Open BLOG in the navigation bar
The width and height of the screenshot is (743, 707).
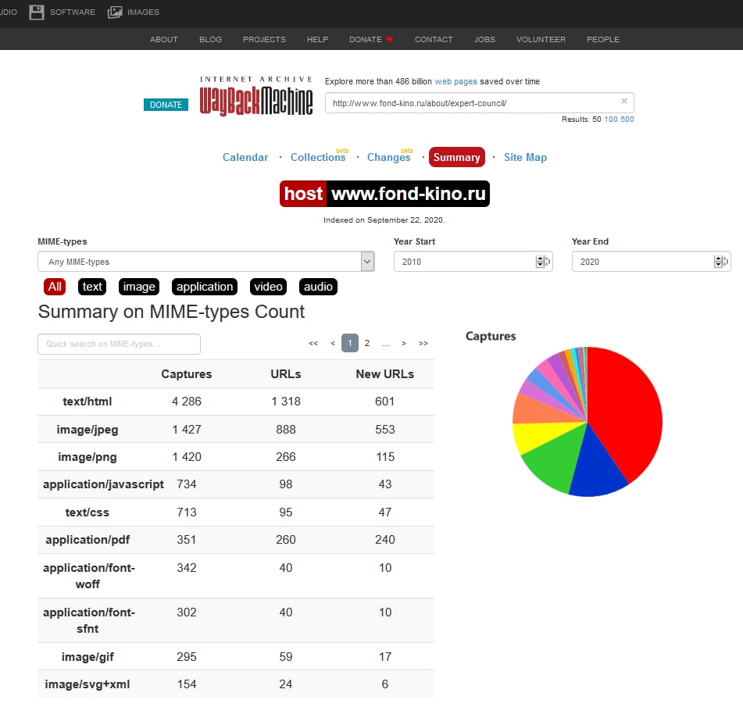[210, 39]
